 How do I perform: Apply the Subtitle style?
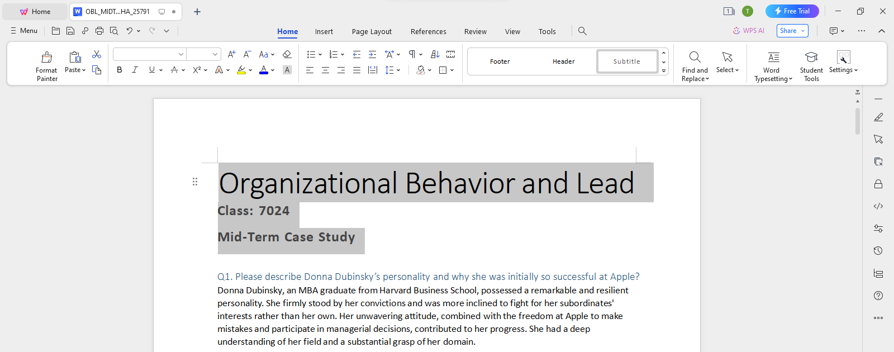click(x=627, y=61)
